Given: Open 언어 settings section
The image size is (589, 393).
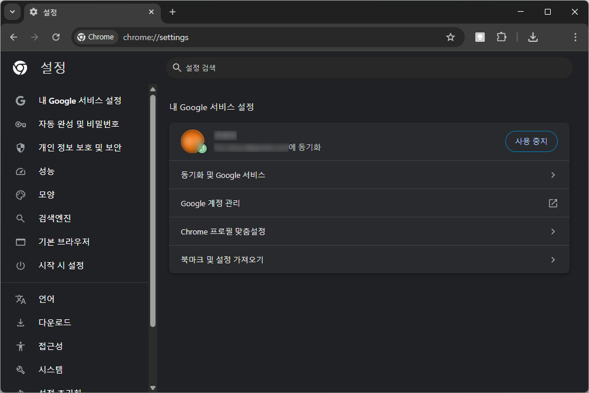Looking at the screenshot, I should [x=75, y=299].
